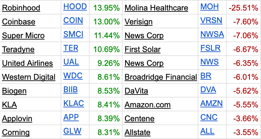Open the KLAC ticker link
Image resolution: width=261 pixels, height=139 pixels.
point(73,103)
